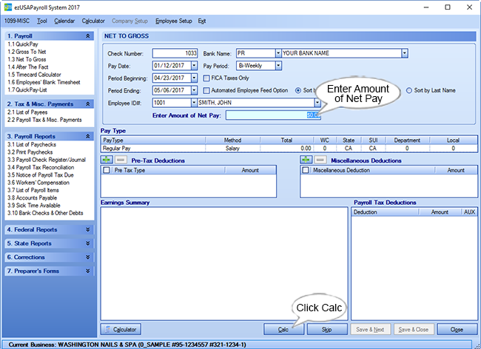The height and width of the screenshot is (349, 481).
Task: Enable FICA Taxes Only checkbox
Action: (206, 78)
